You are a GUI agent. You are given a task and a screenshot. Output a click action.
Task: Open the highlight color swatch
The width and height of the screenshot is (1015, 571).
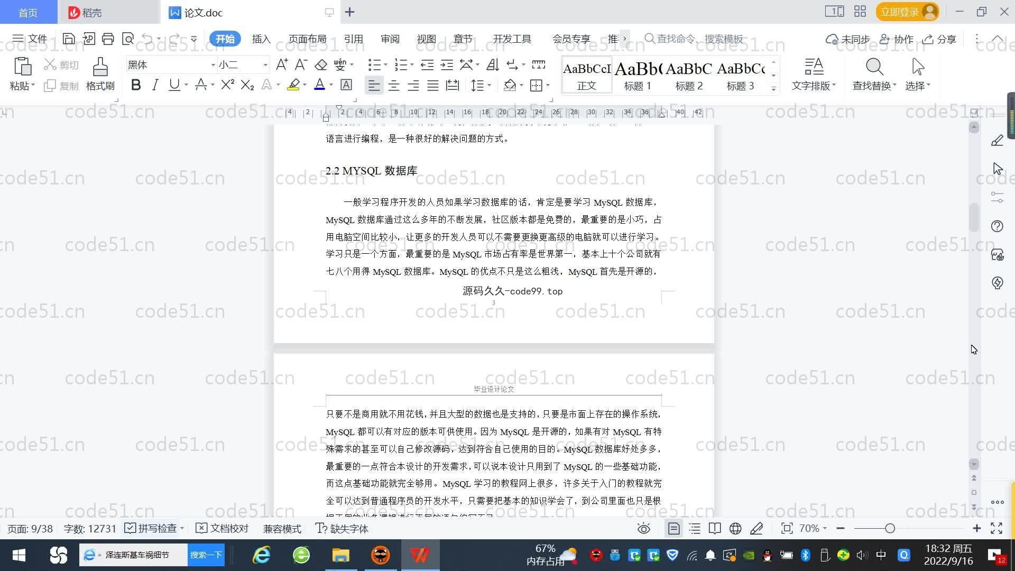pos(293,85)
